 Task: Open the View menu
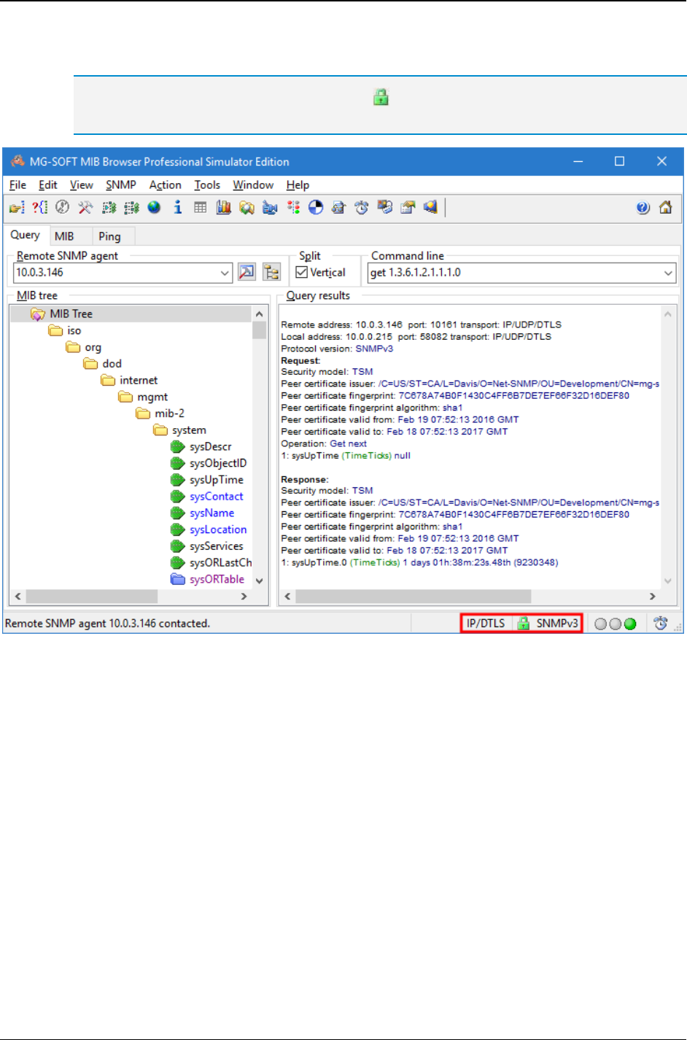[x=82, y=185]
